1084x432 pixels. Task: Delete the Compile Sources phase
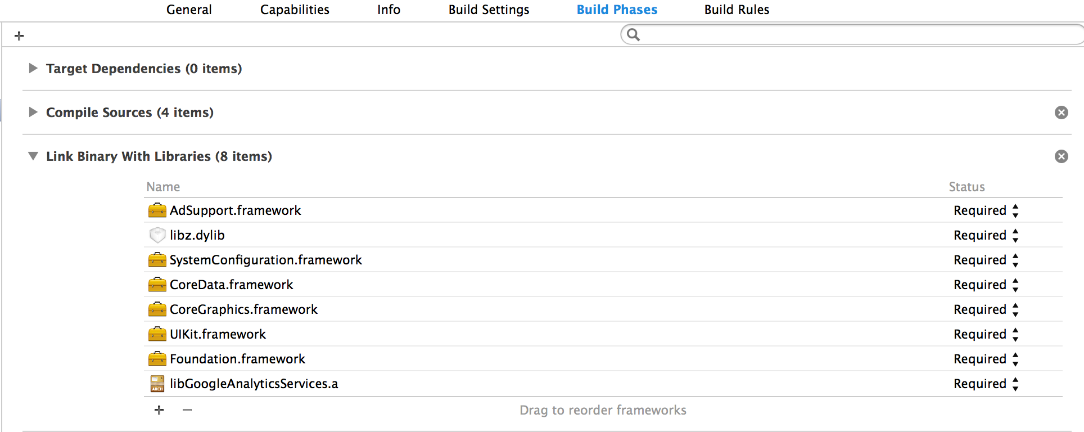[1061, 112]
